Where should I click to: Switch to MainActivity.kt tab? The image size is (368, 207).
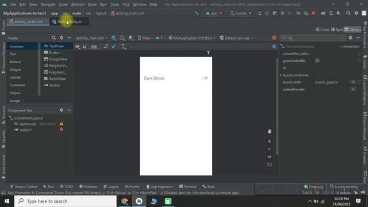tap(69, 22)
